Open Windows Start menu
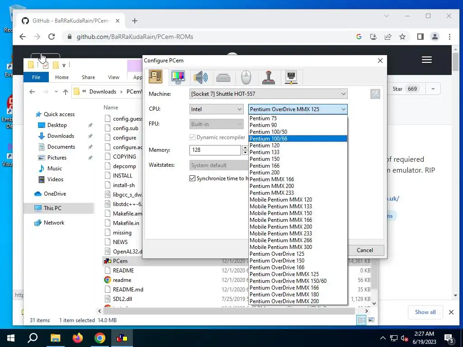Image resolution: width=463 pixels, height=347 pixels. pos(11,338)
